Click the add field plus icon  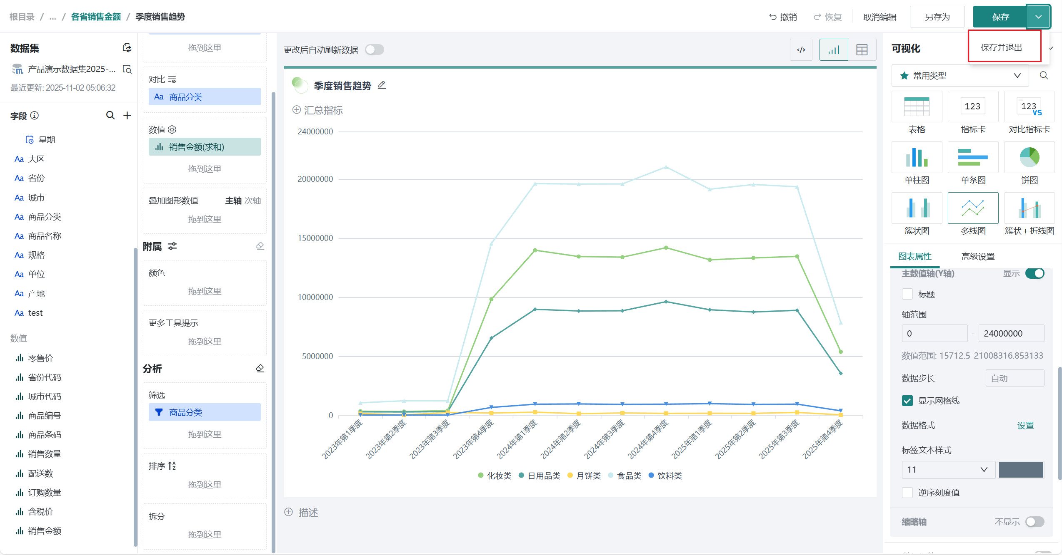tap(127, 115)
